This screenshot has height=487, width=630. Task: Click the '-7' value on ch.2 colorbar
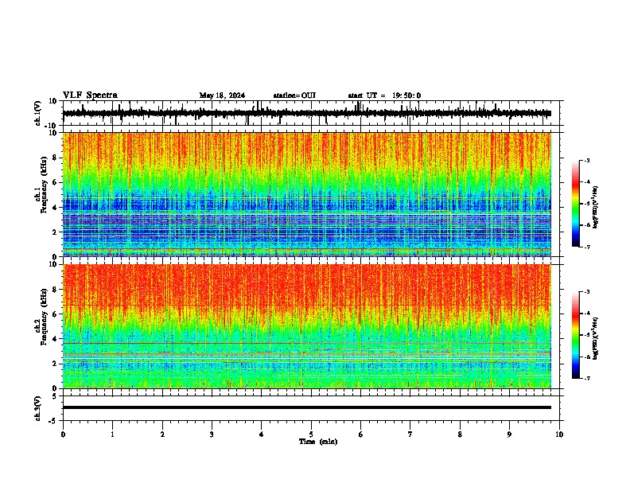587,378
